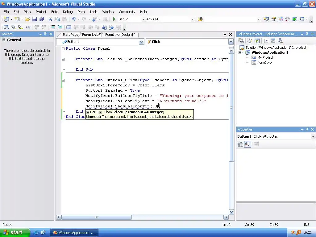Open the File menu
The width and height of the screenshot is (316, 237).
click(6, 12)
